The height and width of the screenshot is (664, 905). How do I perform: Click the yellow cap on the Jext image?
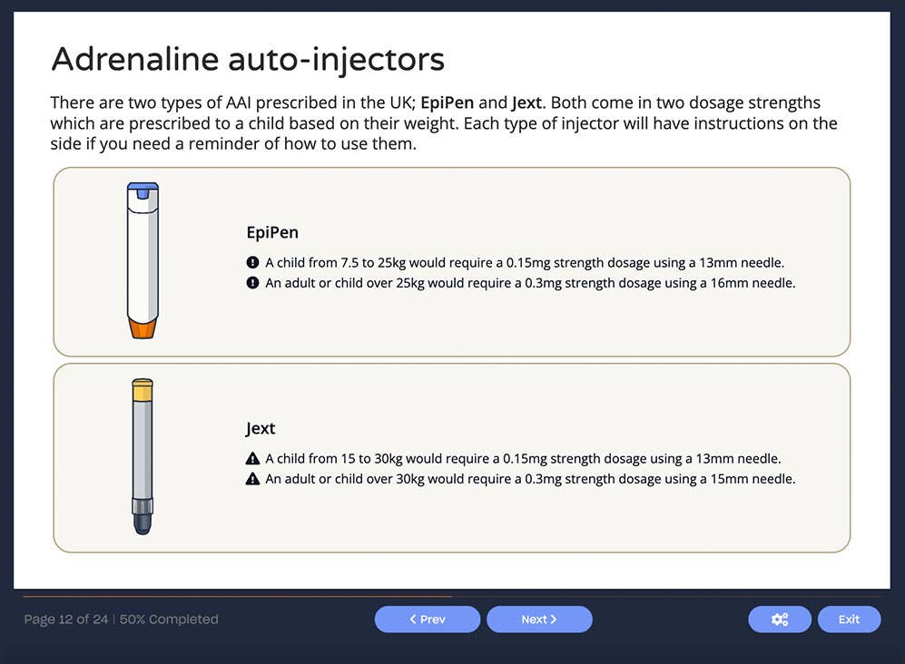(142, 389)
